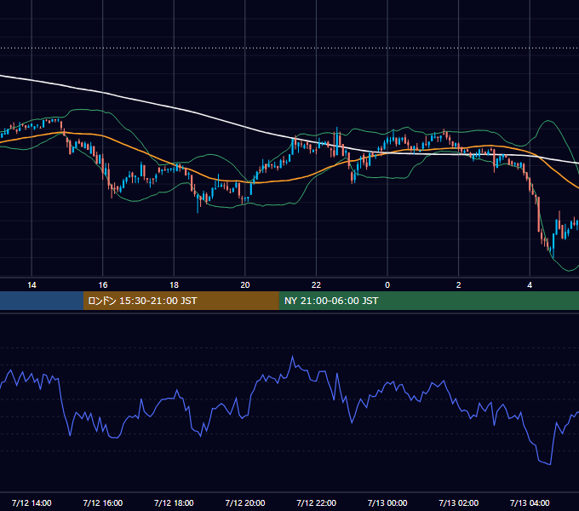Click the 7/12 18:00 date label
This screenshot has width=579, height=511.
click(174, 502)
